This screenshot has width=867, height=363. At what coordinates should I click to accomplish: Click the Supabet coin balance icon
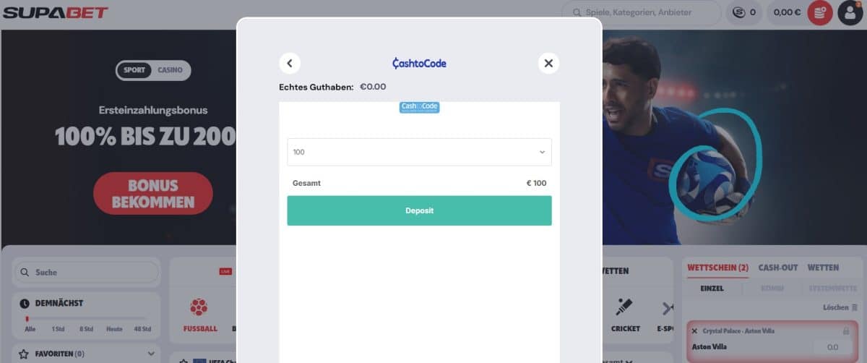tap(738, 12)
